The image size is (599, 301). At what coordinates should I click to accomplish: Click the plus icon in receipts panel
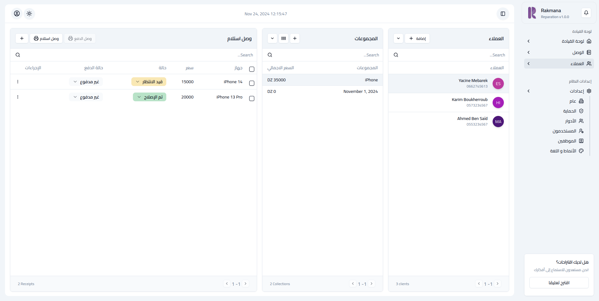pos(22,38)
